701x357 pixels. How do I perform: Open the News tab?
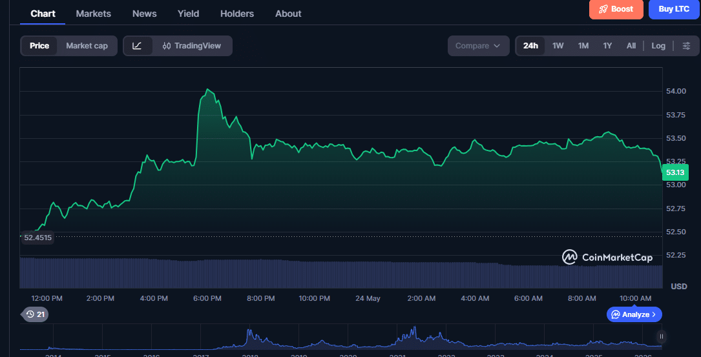(145, 14)
